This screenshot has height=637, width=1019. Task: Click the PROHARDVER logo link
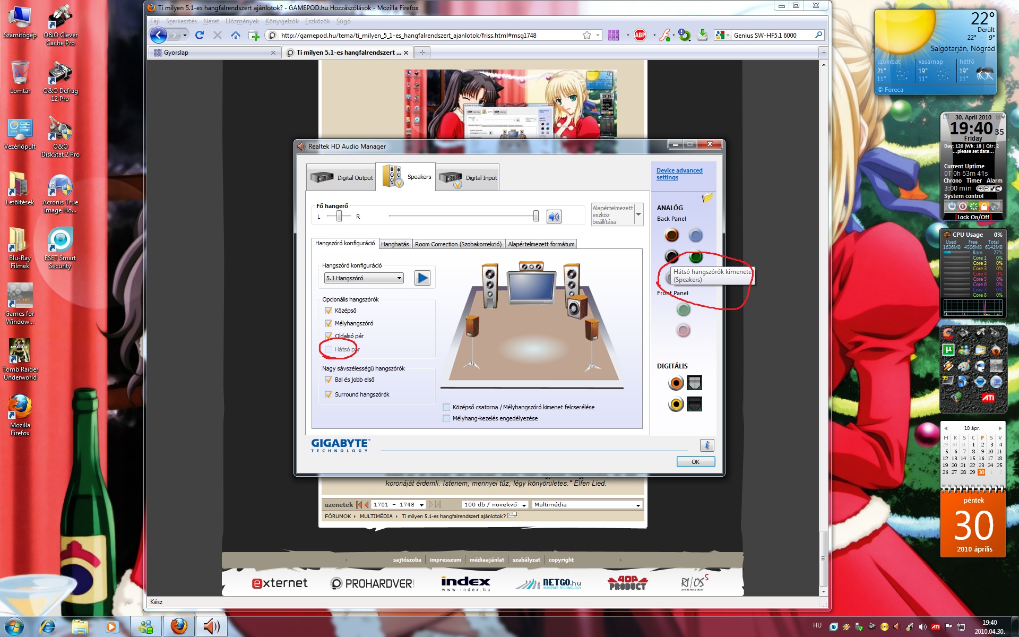(372, 583)
